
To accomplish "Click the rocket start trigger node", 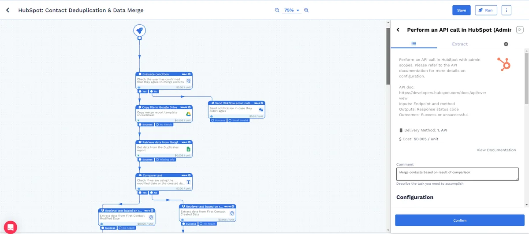I will tap(140, 30).
